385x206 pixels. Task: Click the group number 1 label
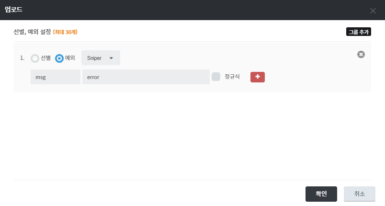click(22, 58)
